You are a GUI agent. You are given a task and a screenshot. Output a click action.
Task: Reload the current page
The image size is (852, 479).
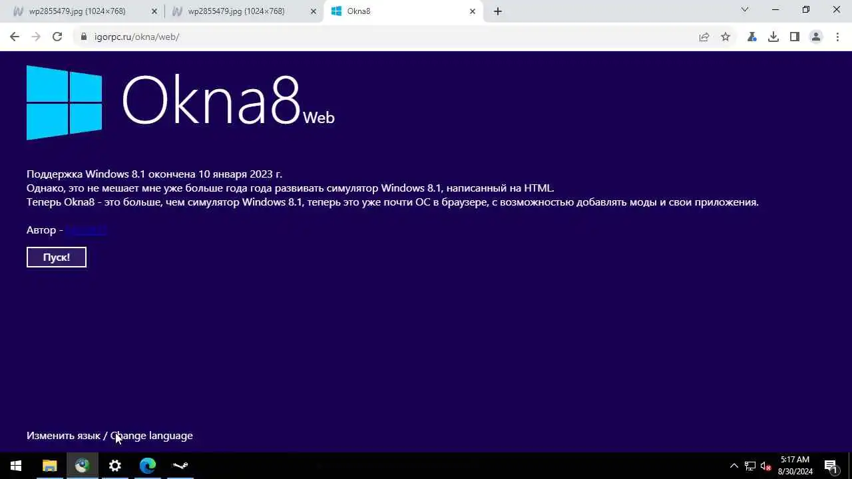coord(57,37)
